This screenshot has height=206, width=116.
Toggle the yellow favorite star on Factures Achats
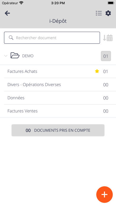pos(97,71)
